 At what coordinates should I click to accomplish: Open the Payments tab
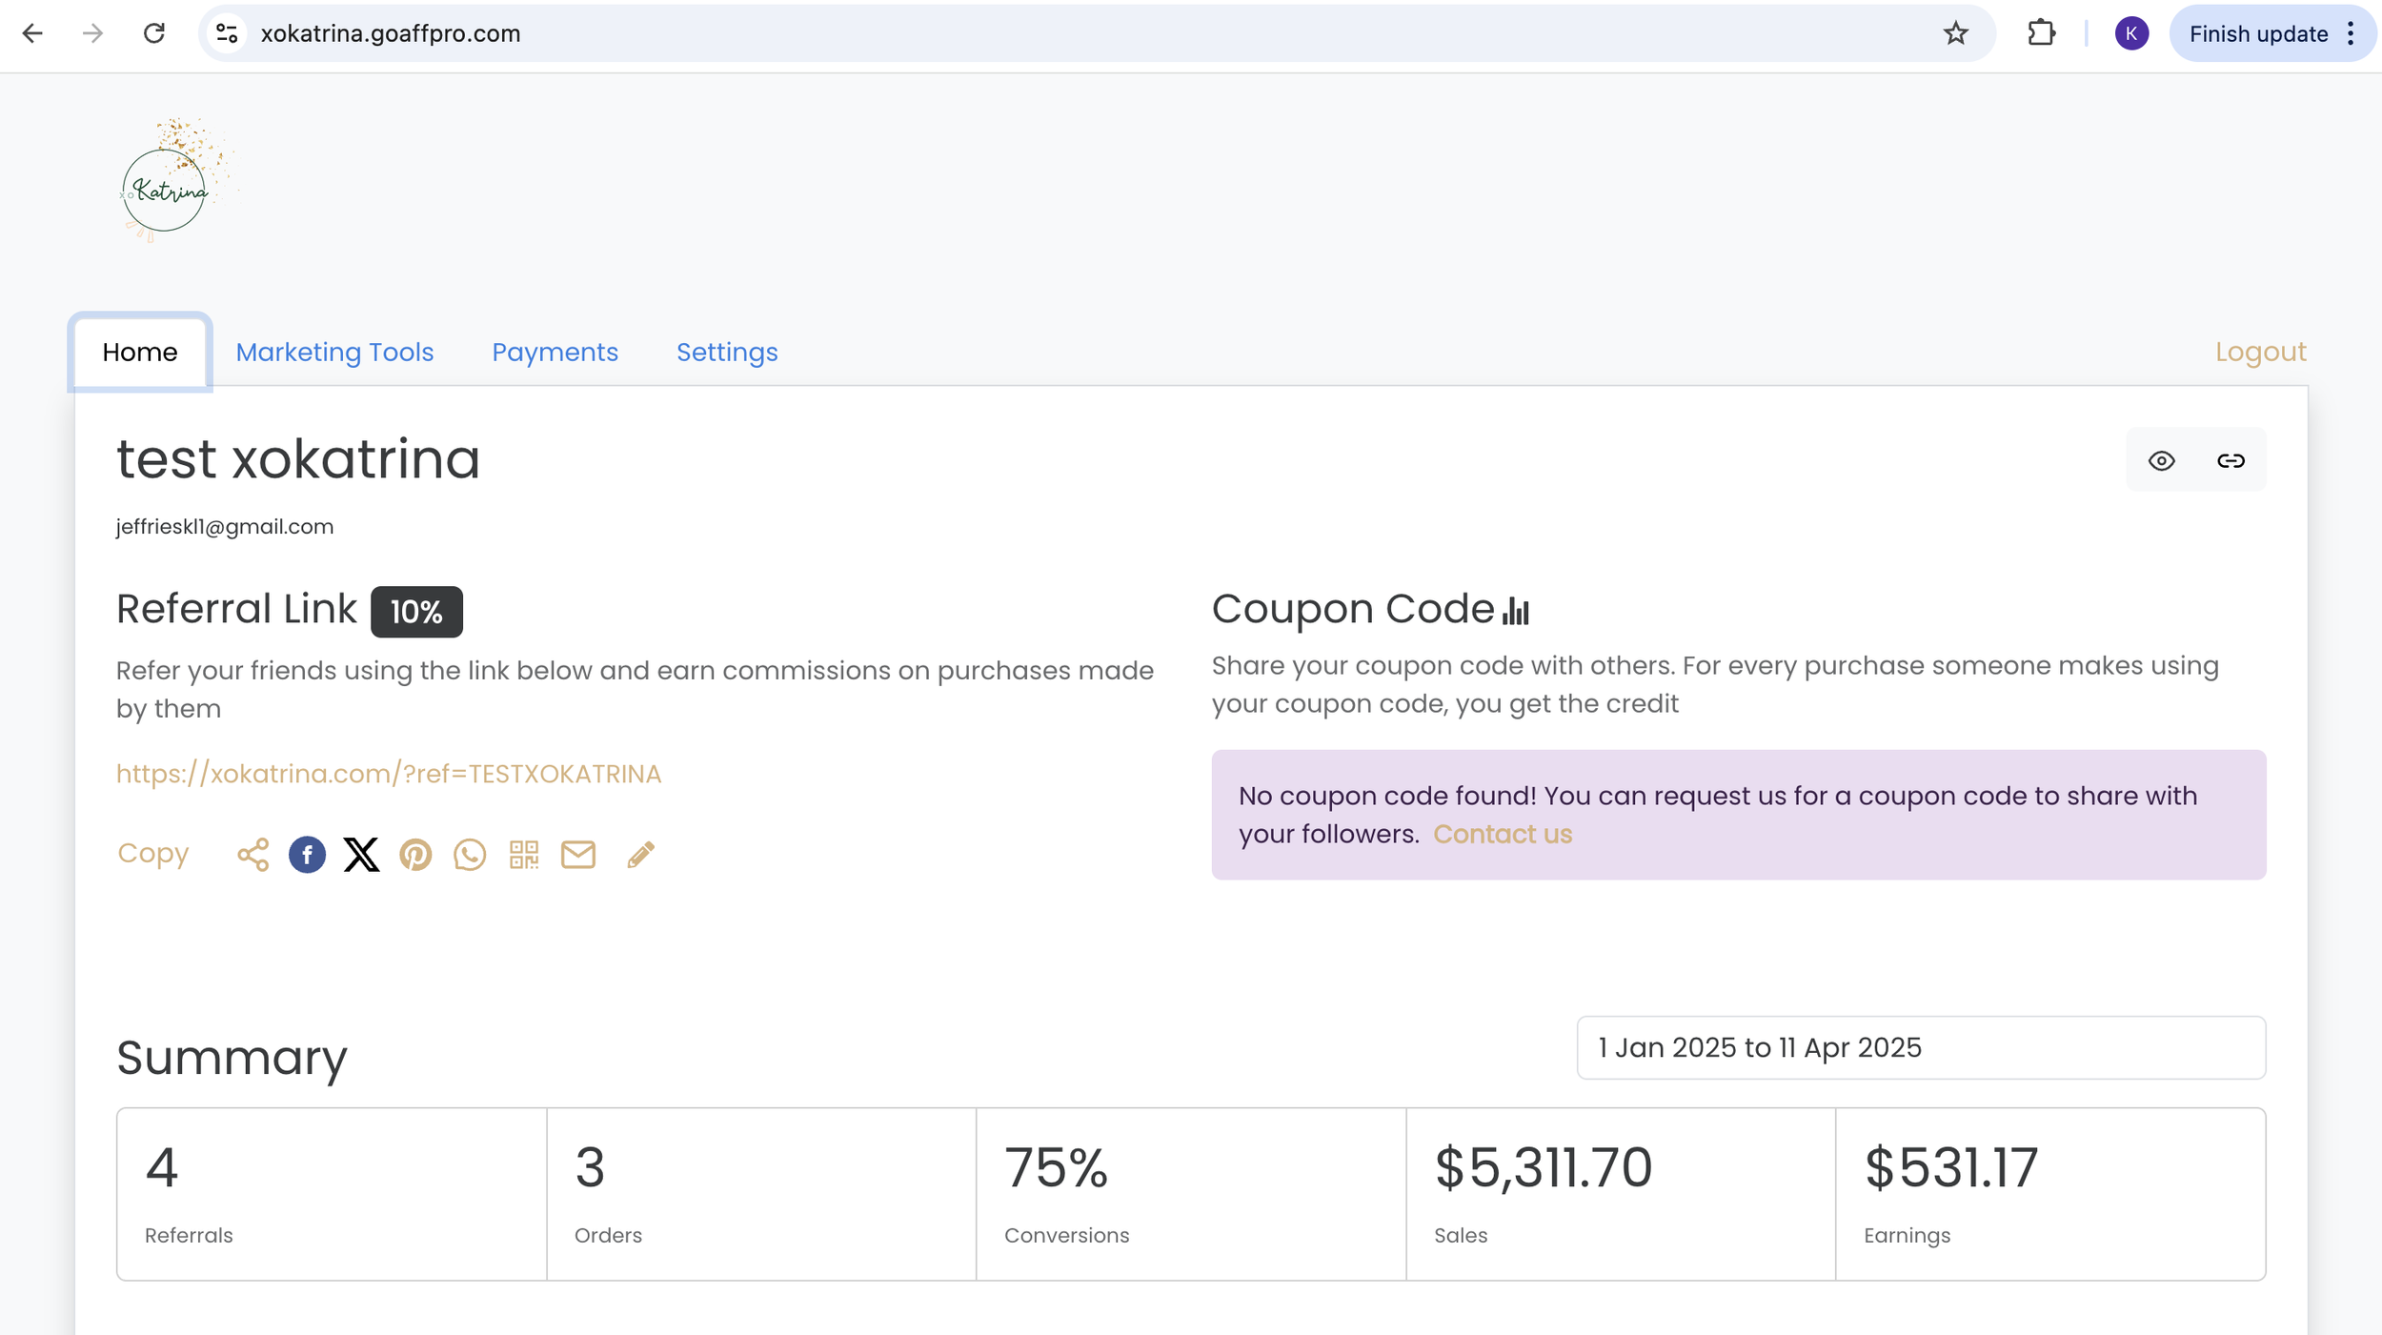coord(555,353)
